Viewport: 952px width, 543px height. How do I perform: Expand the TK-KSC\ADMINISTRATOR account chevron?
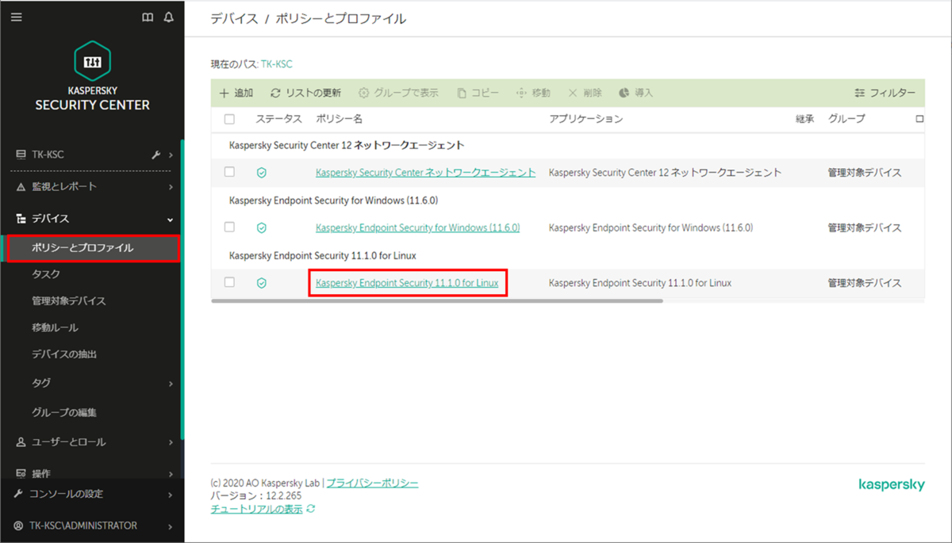(x=171, y=526)
